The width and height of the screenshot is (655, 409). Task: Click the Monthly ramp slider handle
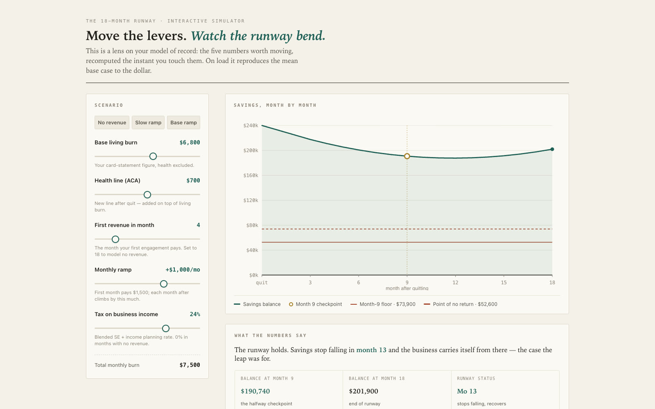pyautogui.click(x=164, y=284)
